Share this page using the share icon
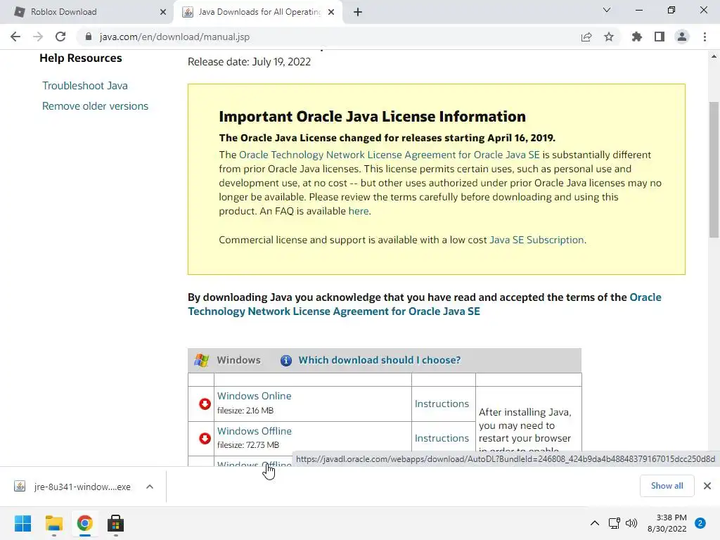Screen dimensions: 720x540 (x=586, y=37)
